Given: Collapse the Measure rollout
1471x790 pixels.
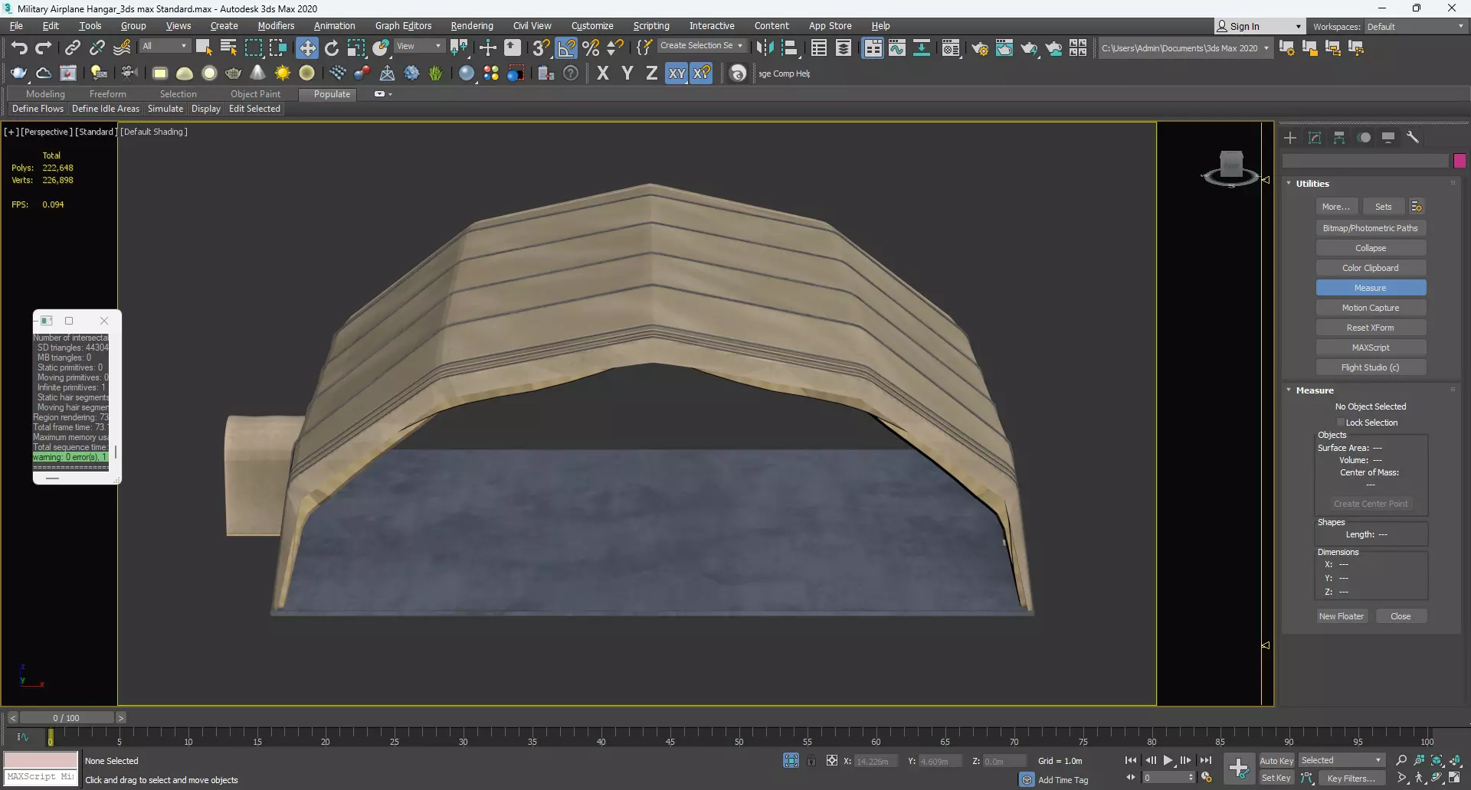Looking at the screenshot, I should point(1289,390).
